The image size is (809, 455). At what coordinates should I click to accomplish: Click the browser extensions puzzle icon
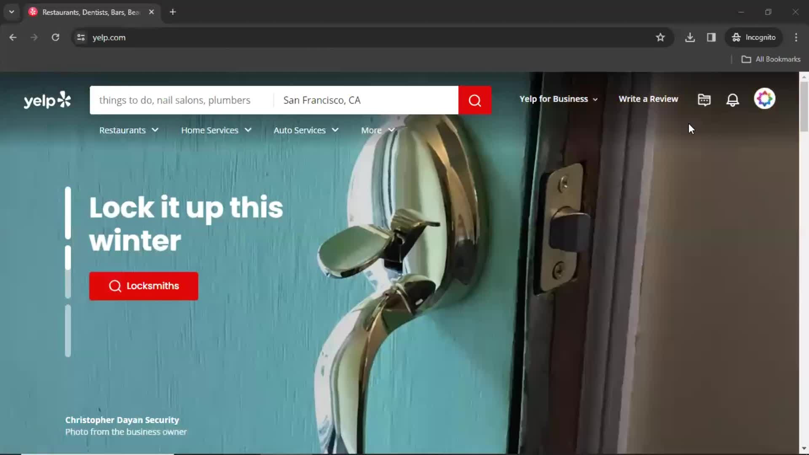(711, 37)
